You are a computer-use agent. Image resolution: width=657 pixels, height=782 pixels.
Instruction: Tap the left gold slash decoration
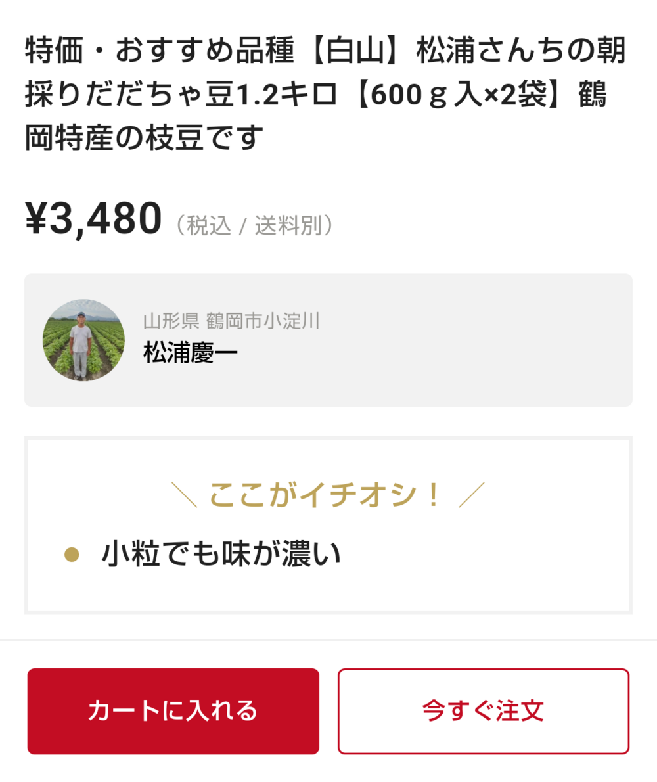coord(183,495)
